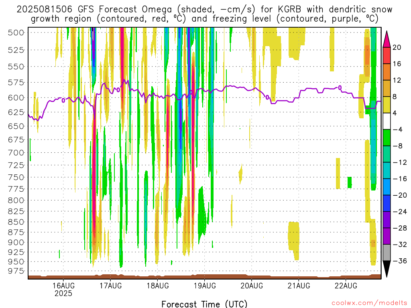Click the 725 pressure level label

tap(16, 165)
